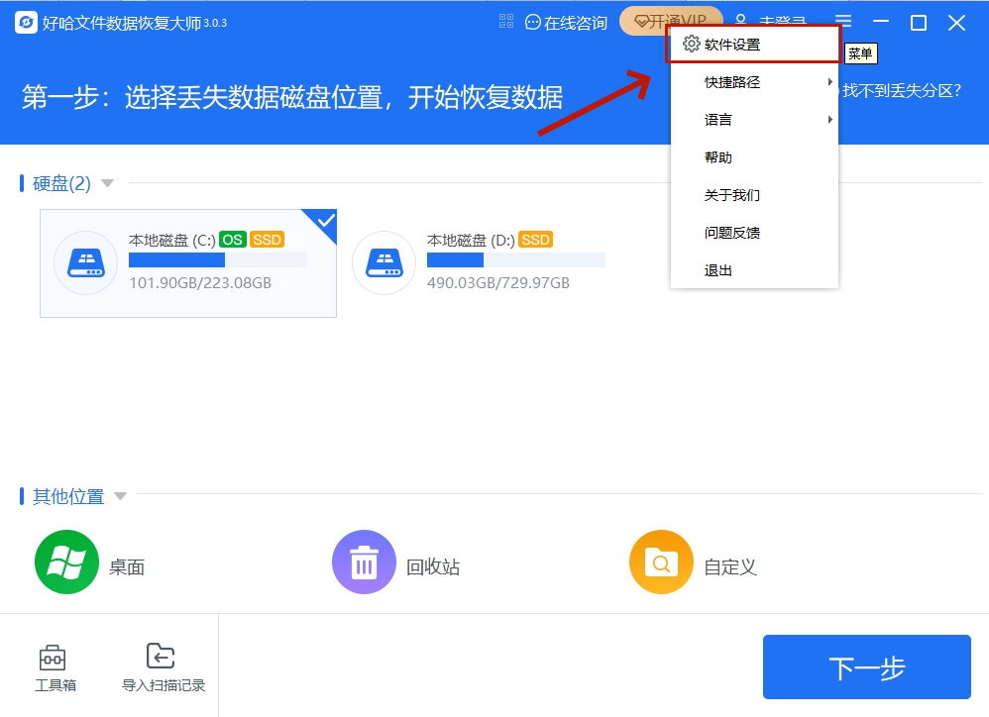
Task: Click the 本地磁盘 C: drive icon
Action: tap(85, 263)
